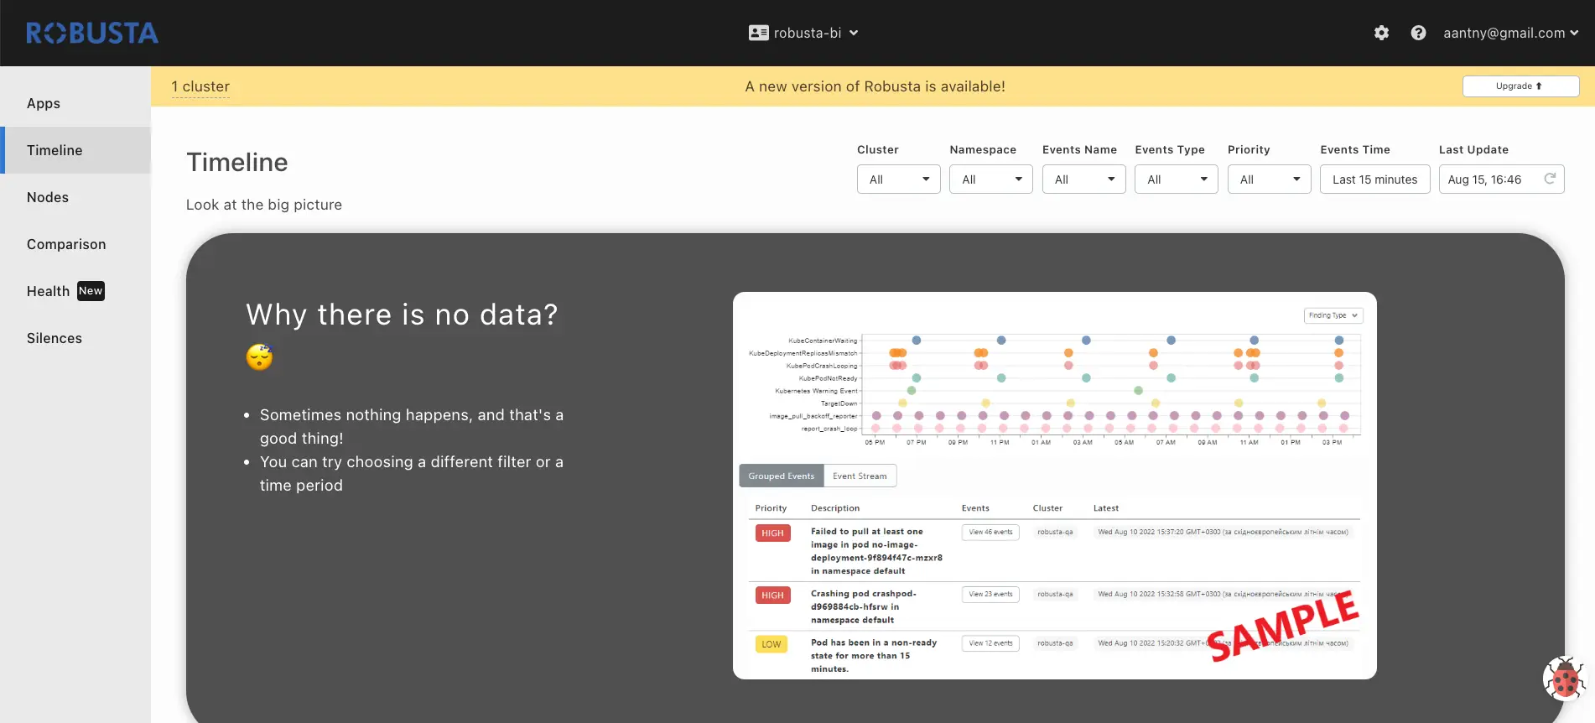Click View 12 events button

(x=990, y=643)
